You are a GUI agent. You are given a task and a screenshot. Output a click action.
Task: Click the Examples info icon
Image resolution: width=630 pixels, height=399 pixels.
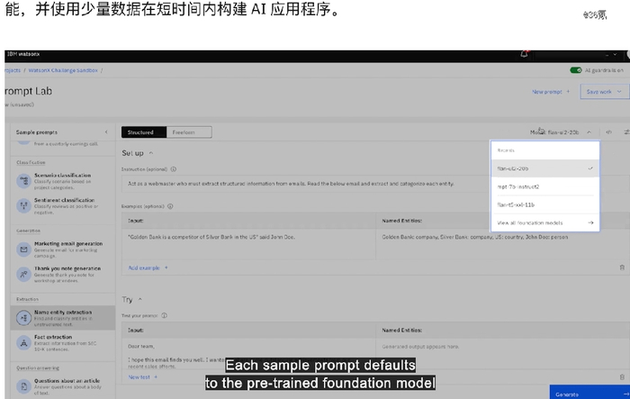click(x=172, y=208)
